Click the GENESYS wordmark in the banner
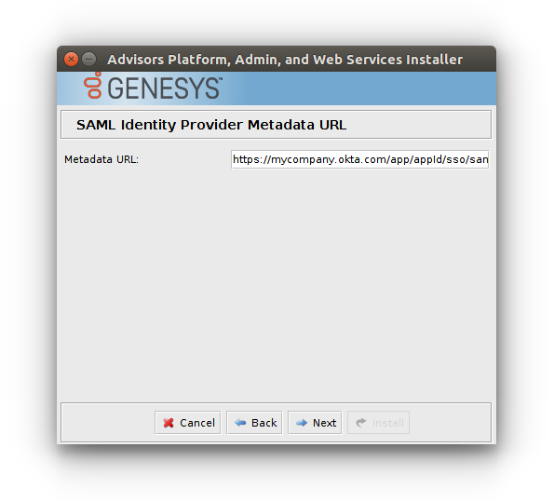This screenshot has width=554, height=502. tap(165, 88)
